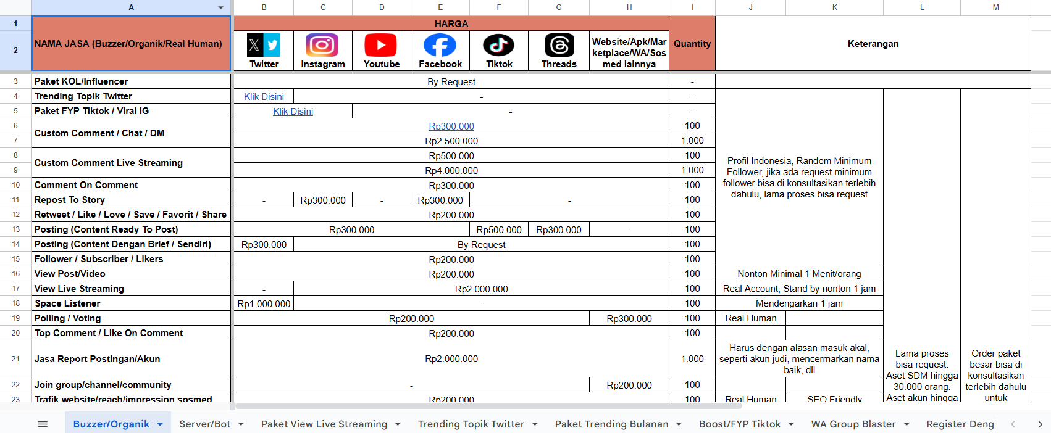Open Klik Disini link in Trending Topik row

(264, 96)
